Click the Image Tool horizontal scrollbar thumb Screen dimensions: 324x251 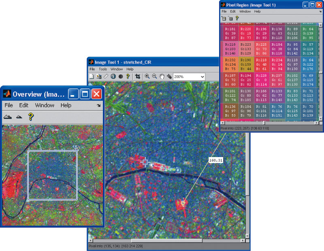[166, 240]
